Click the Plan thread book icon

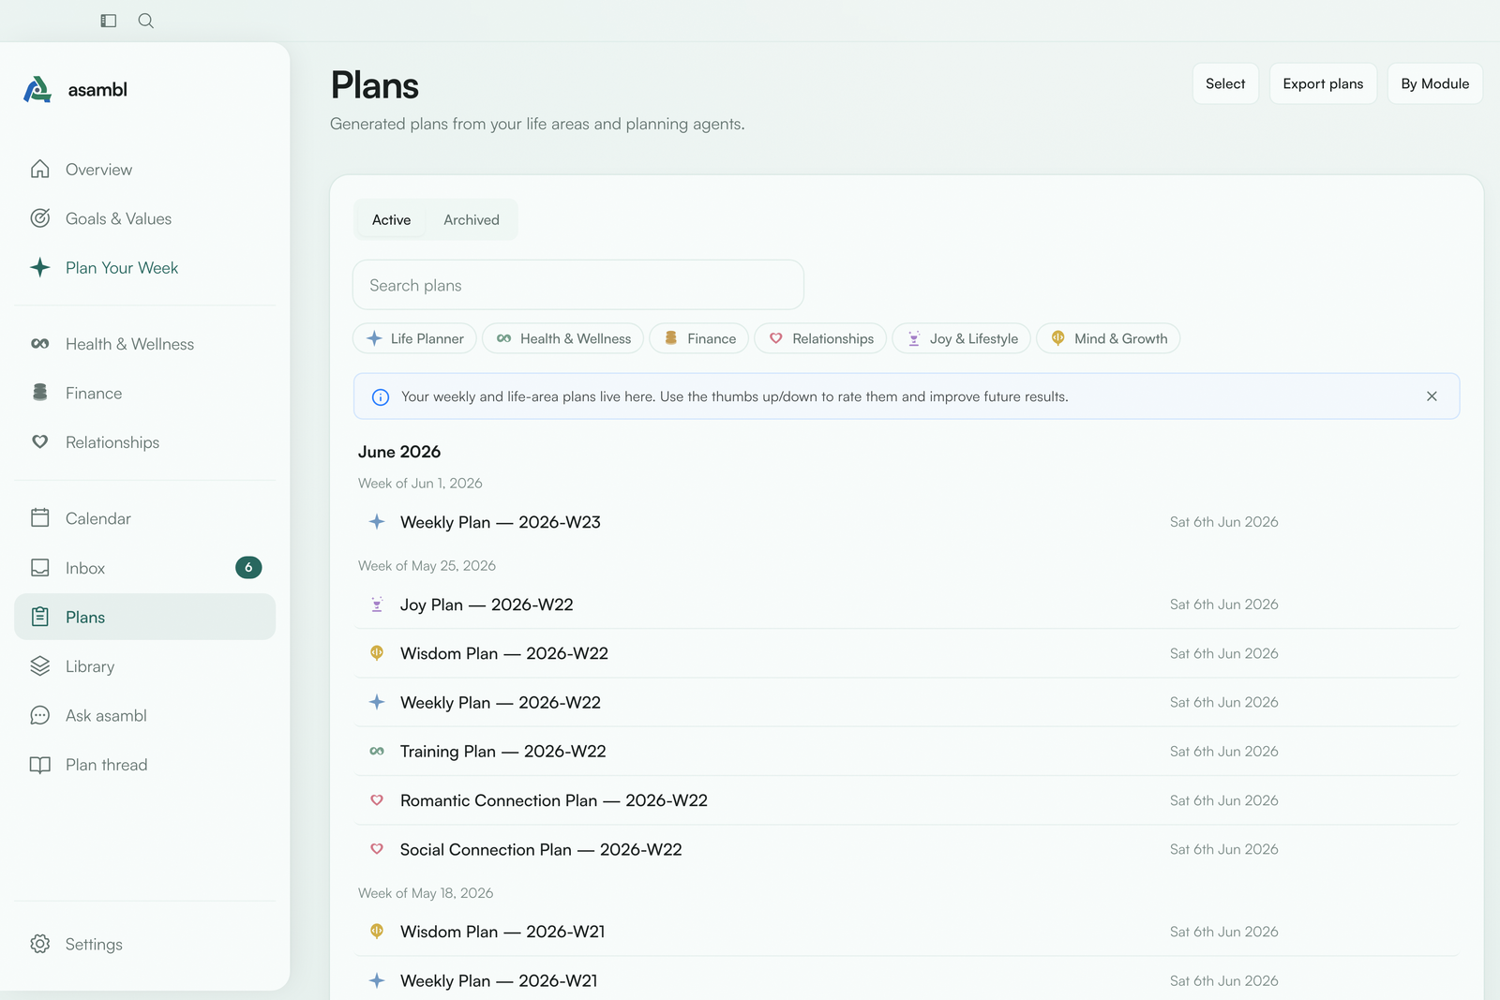tap(40, 765)
